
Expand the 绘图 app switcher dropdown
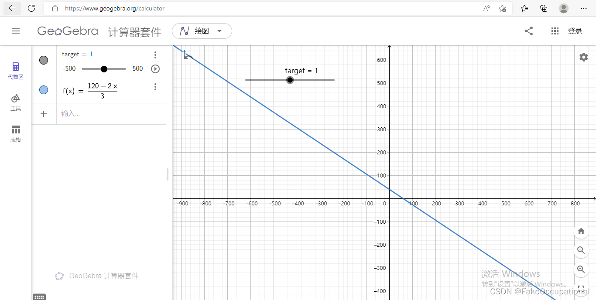[x=202, y=31]
